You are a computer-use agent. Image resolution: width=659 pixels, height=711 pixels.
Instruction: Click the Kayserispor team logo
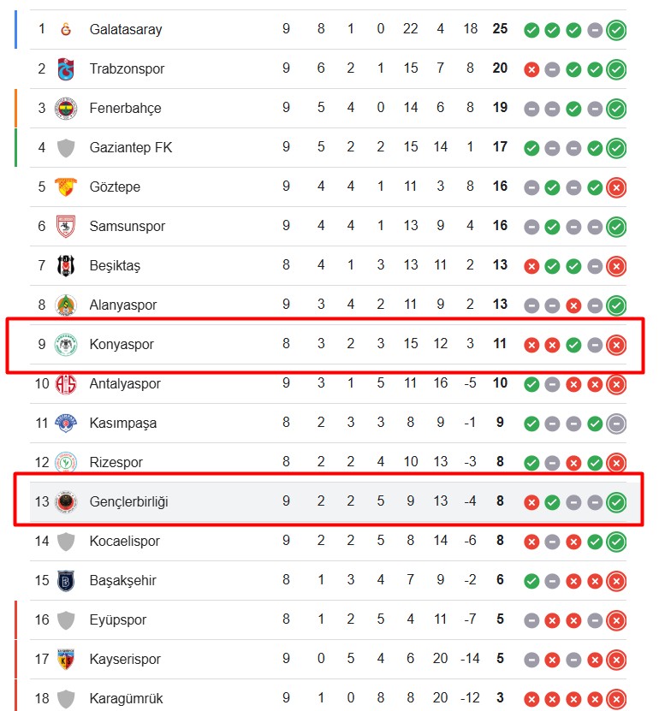click(66, 659)
